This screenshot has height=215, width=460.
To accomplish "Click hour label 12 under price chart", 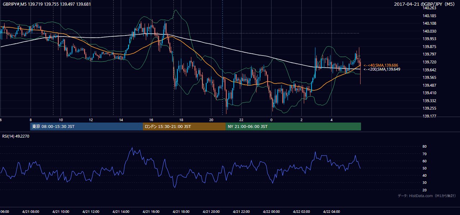I will coord(91,120).
